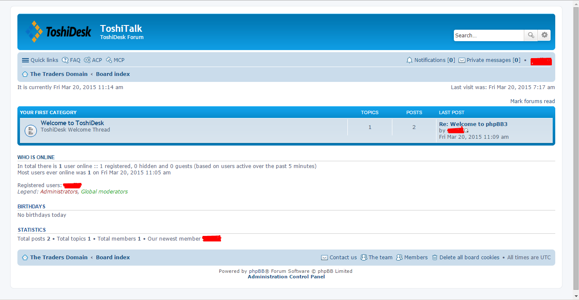Click the STATISTICS heading
Screen dimensions: 579x300
click(32, 230)
